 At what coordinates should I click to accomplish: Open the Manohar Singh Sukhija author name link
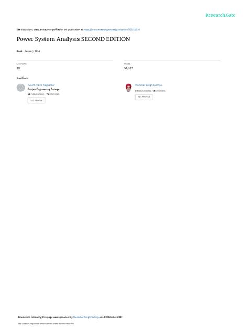tap(148, 85)
